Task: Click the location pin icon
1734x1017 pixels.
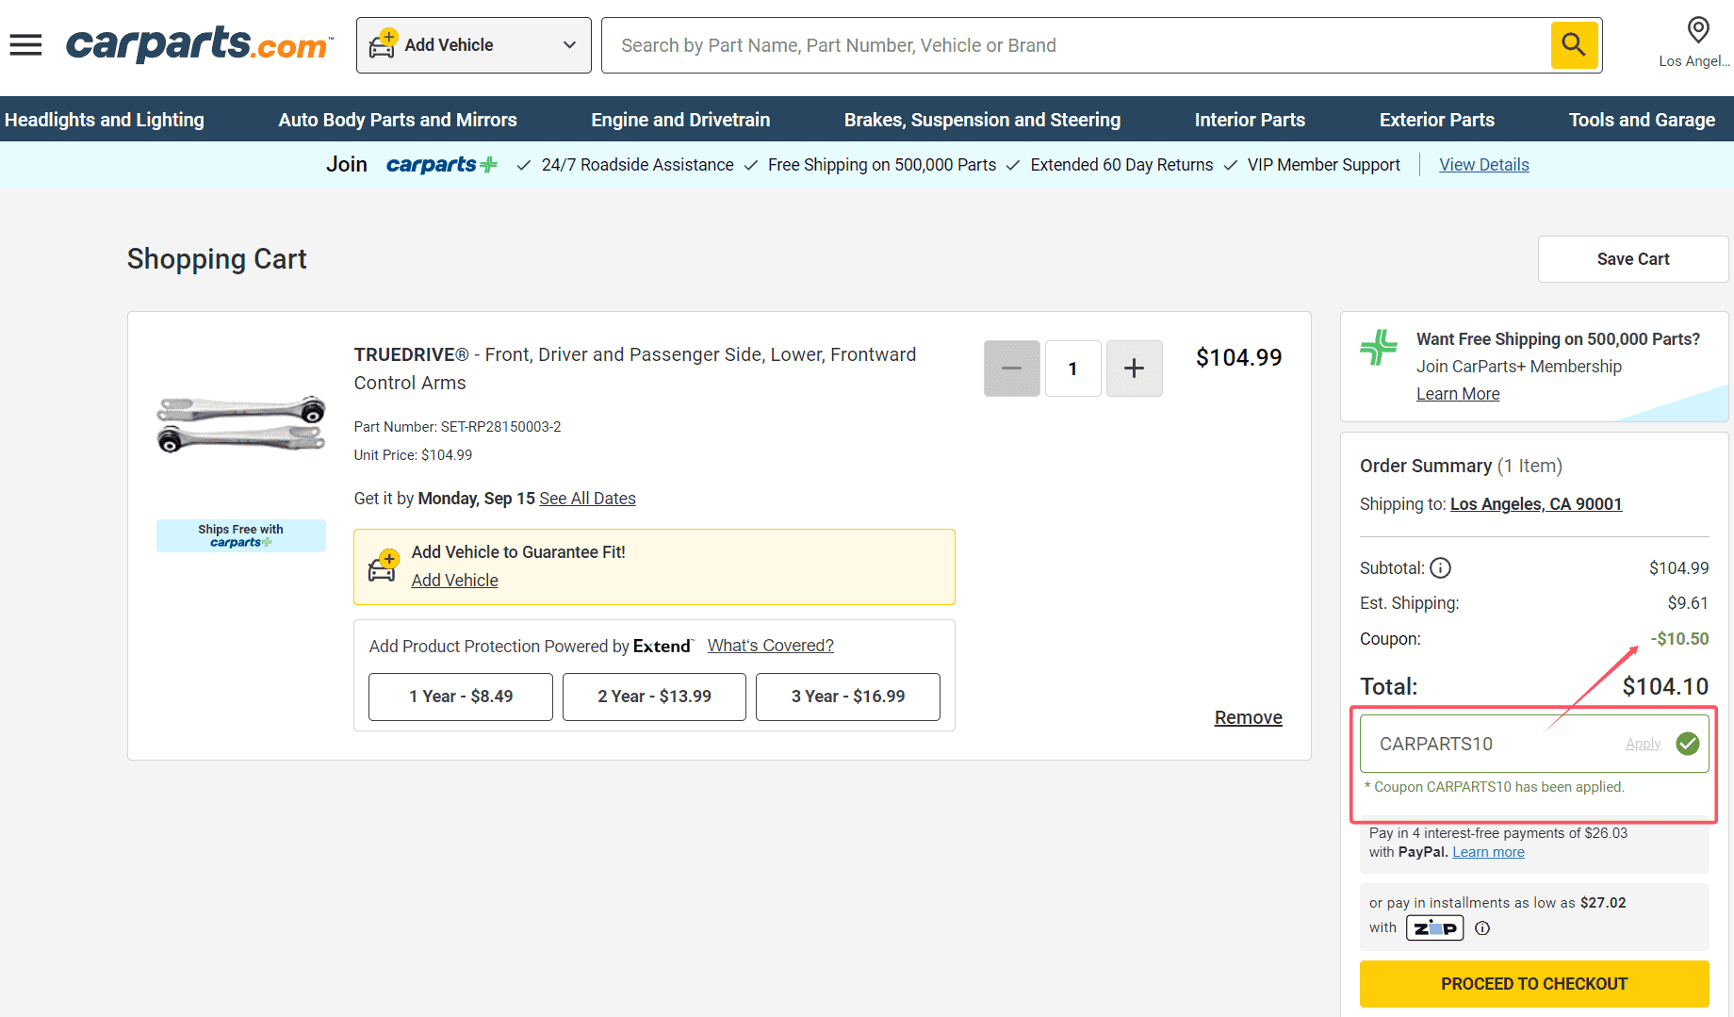Action: (1697, 30)
